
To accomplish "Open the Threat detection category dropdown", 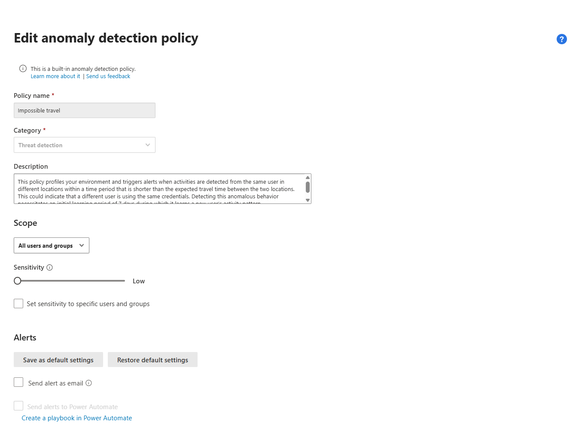I will point(84,145).
